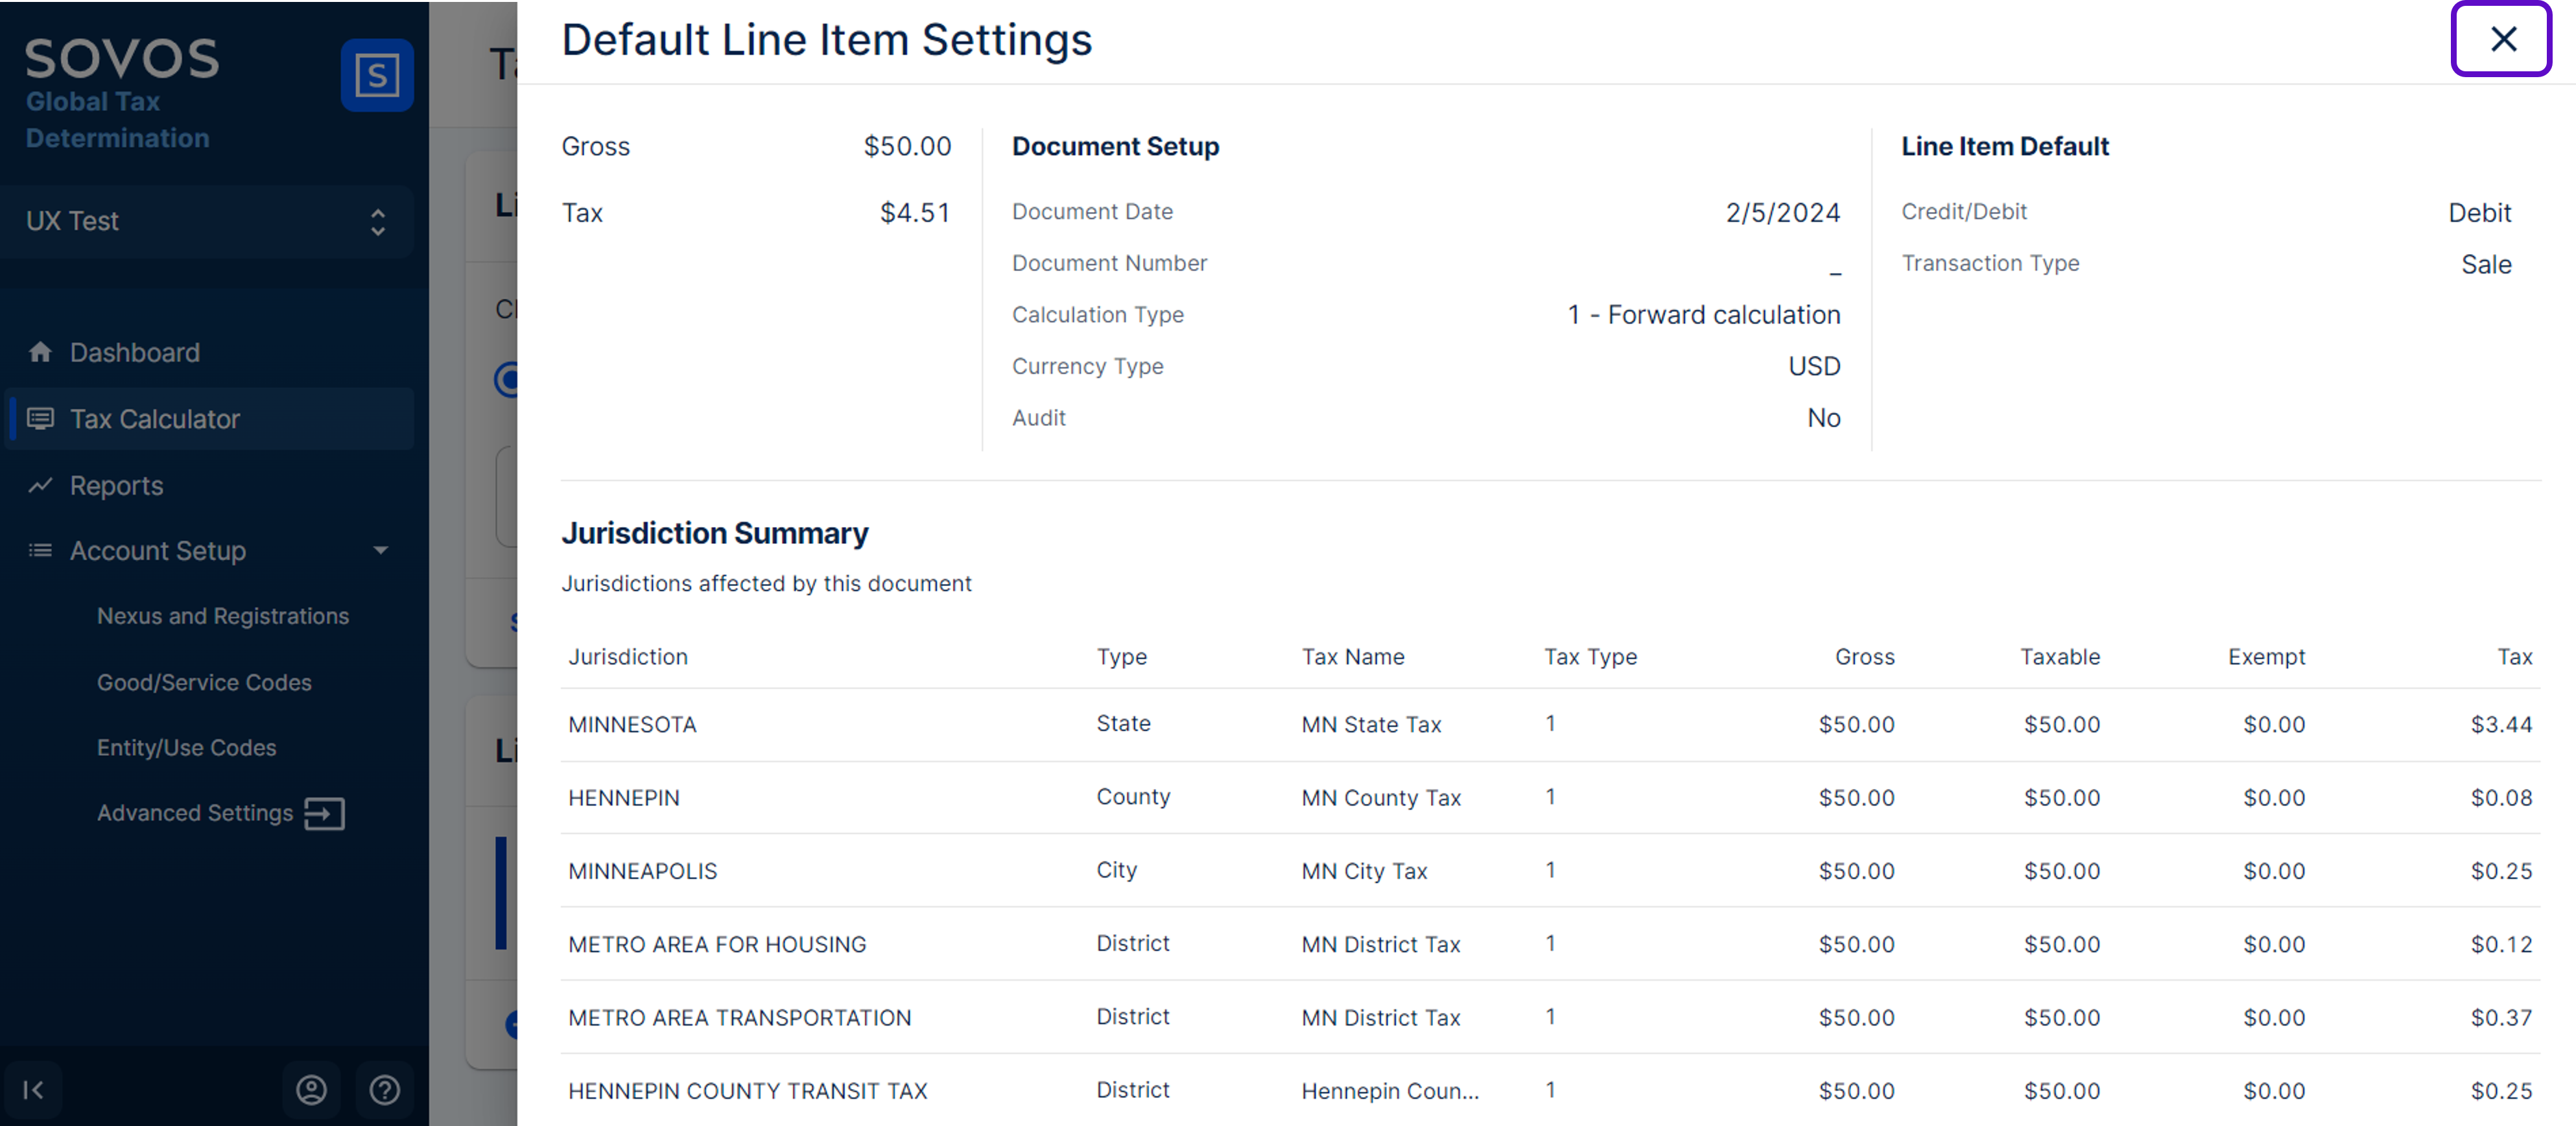Screen dimensions: 2576x1126
Task: Click the Reports trend-line icon
Action: pos(40,485)
